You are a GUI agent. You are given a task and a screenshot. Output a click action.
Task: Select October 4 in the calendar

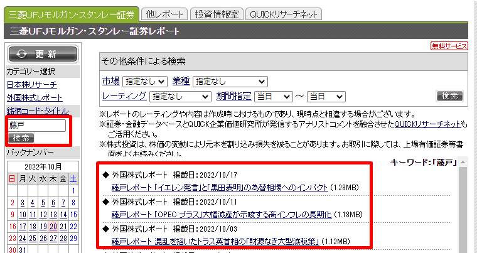33,203
